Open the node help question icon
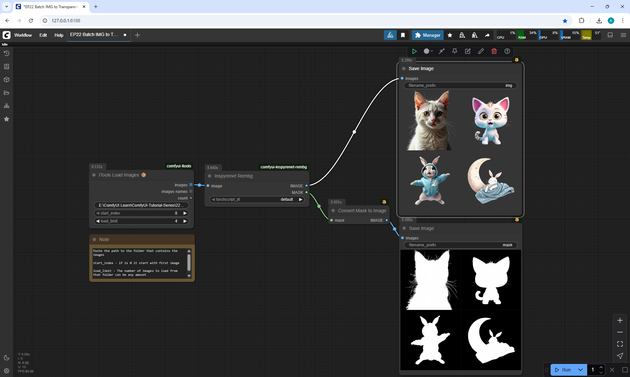 507,51
